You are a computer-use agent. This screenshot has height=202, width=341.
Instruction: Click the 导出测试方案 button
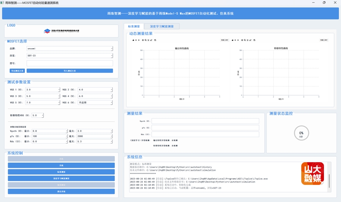point(17,70)
